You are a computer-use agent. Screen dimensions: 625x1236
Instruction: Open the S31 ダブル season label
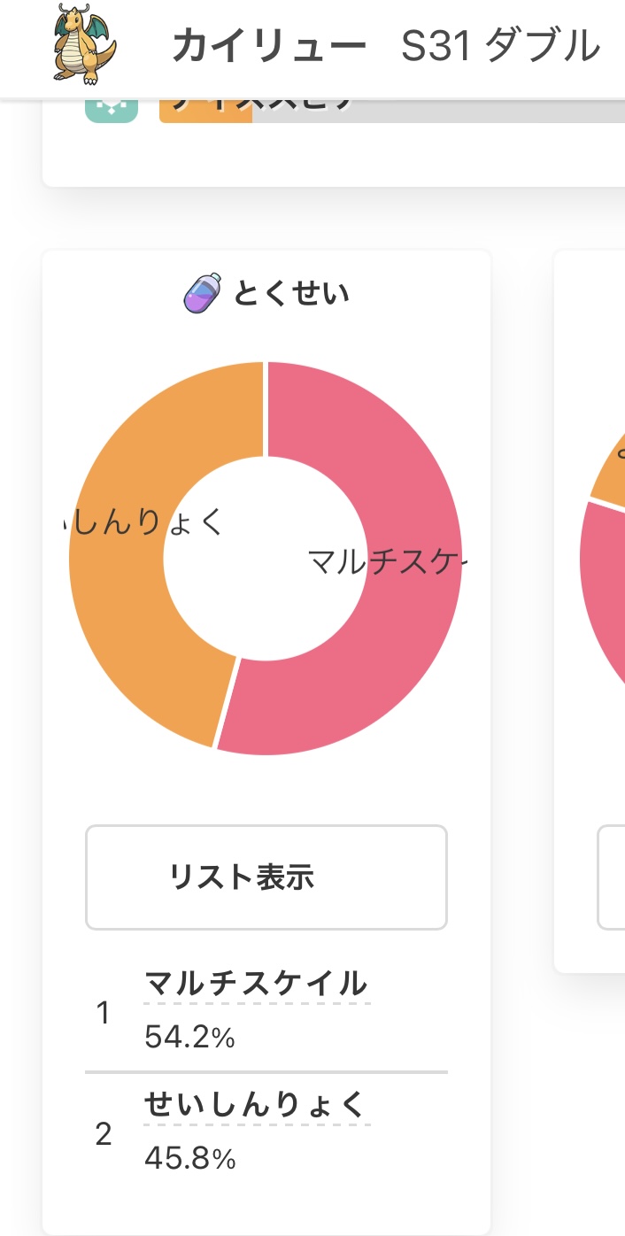coord(501,46)
